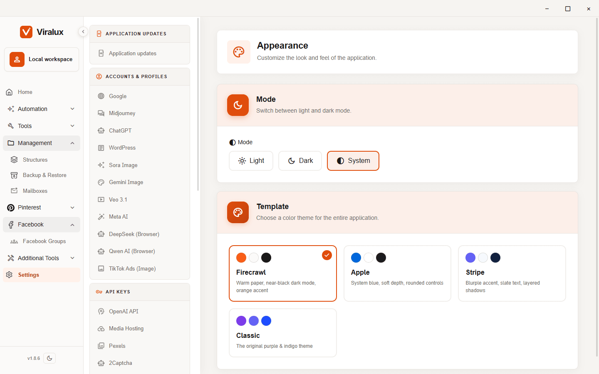Click the Google globe icon
Viewport: 599px width, 374px height.
click(x=101, y=96)
